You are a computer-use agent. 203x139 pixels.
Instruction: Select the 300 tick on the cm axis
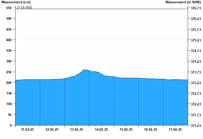coord(9,61)
